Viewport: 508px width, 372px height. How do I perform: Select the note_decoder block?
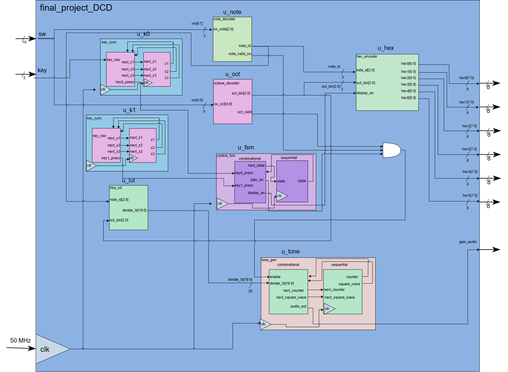click(232, 39)
